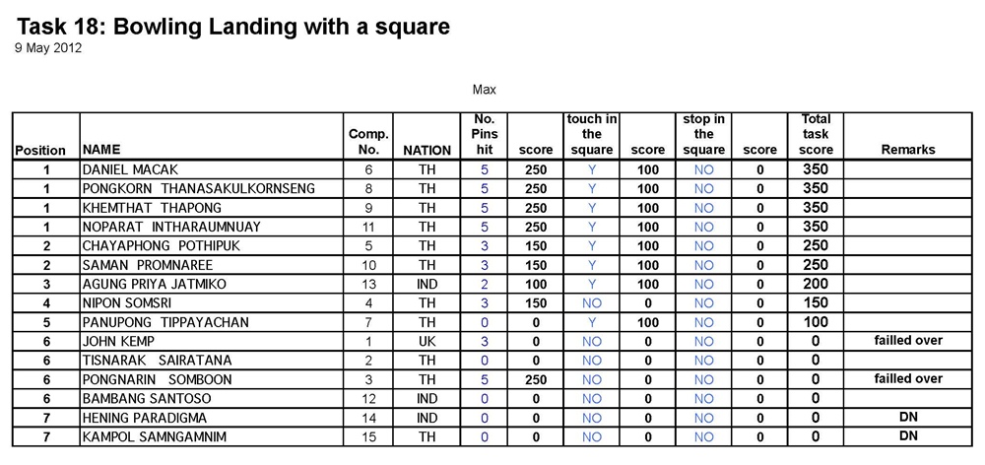Click the "stop in the square" header
Viewport: 985px width, 465px height.
703,135
